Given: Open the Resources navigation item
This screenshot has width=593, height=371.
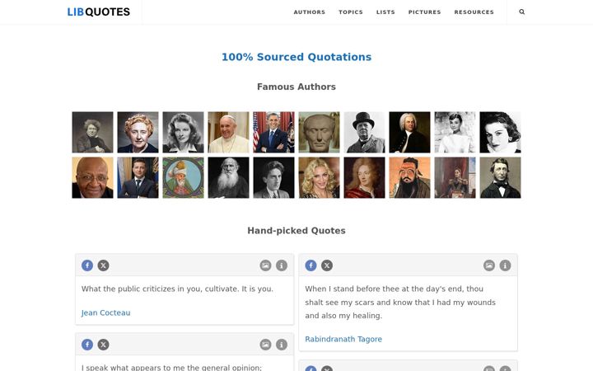Looking at the screenshot, I should tap(474, 12).
